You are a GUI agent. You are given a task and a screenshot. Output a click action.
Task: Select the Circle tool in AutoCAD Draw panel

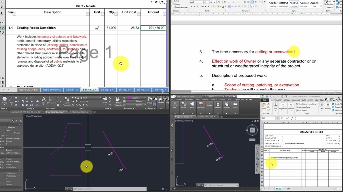[5, 100]
